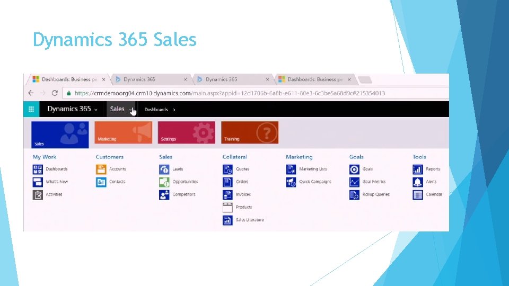Viewport: 509px width, 286px height.
Task: Expand the Dashboards breadcrumb chevron
Action: [174, 110]
